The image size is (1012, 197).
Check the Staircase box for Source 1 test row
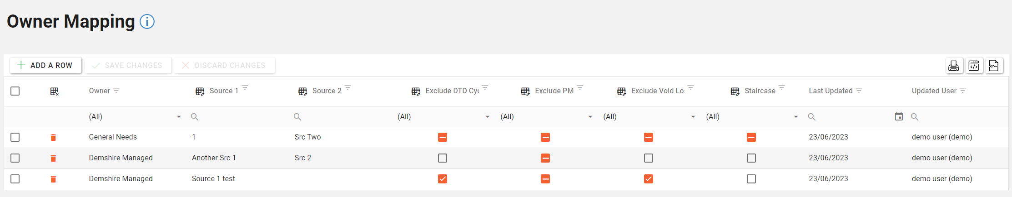pyautogui.click(x=751, y=179)
